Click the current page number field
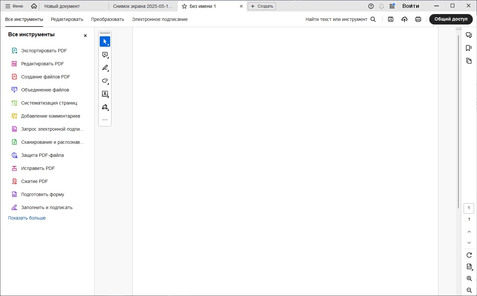477x296 pixels. 469,208
